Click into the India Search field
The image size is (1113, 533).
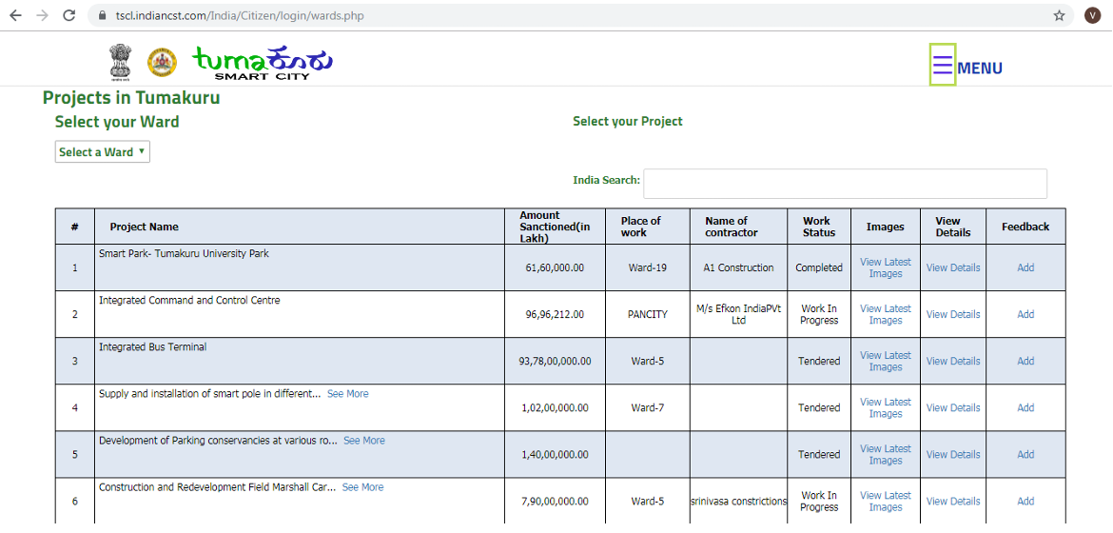(845, 184)
